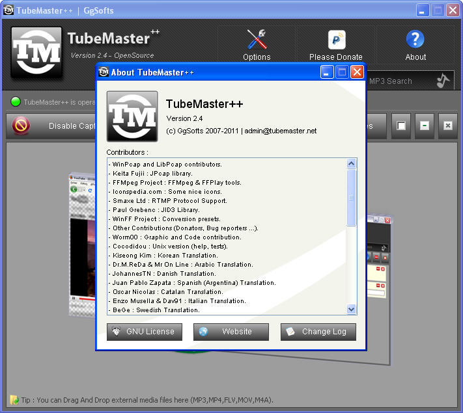Minimize the main TubeMaster++ window
Image resolution: width=463 pixels, height=413 pixels.
pyautogui.click(x=423, y=10)
